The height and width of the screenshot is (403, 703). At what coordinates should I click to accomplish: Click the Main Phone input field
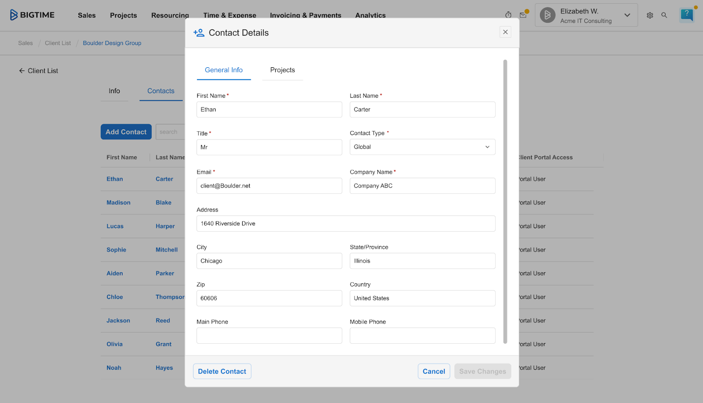269,335
